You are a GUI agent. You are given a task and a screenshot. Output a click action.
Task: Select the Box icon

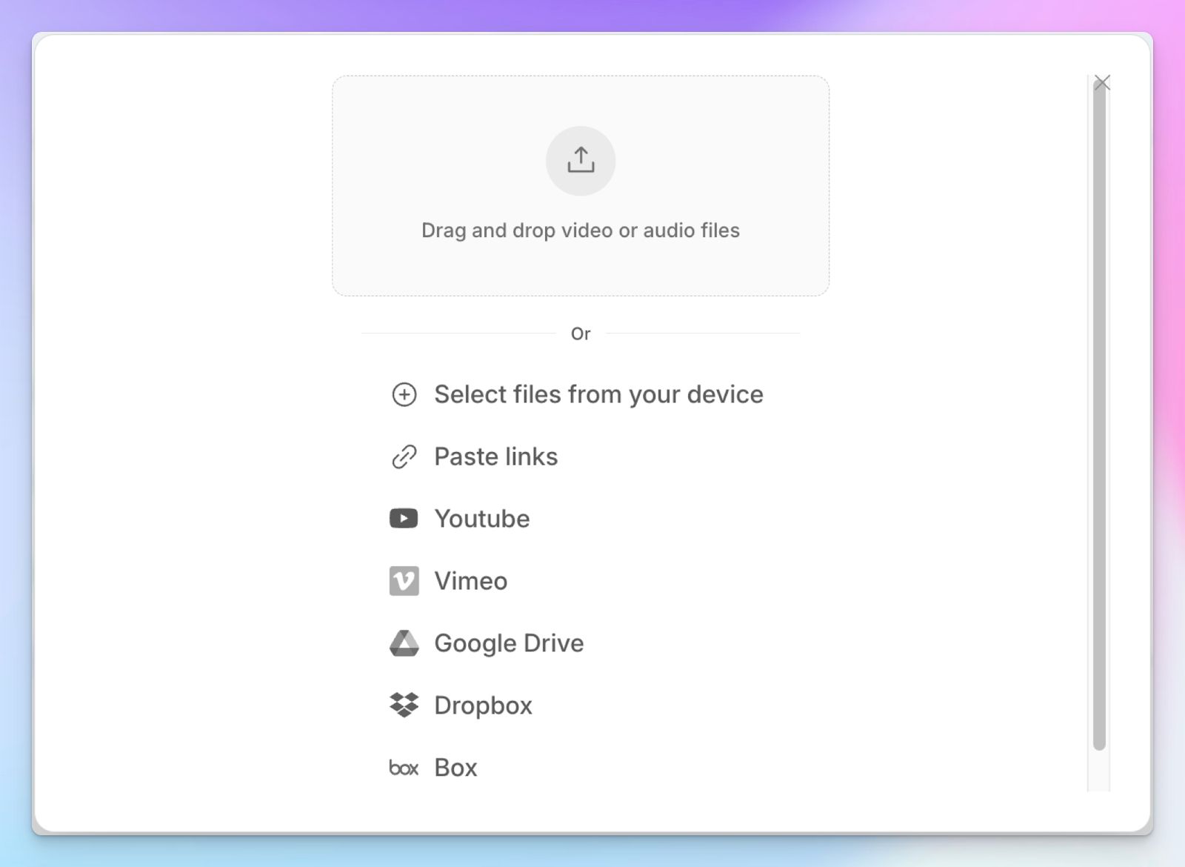tap(404, 768)
